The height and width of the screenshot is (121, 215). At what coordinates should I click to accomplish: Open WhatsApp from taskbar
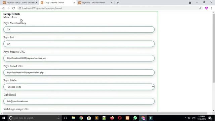[x=135, y=118]
